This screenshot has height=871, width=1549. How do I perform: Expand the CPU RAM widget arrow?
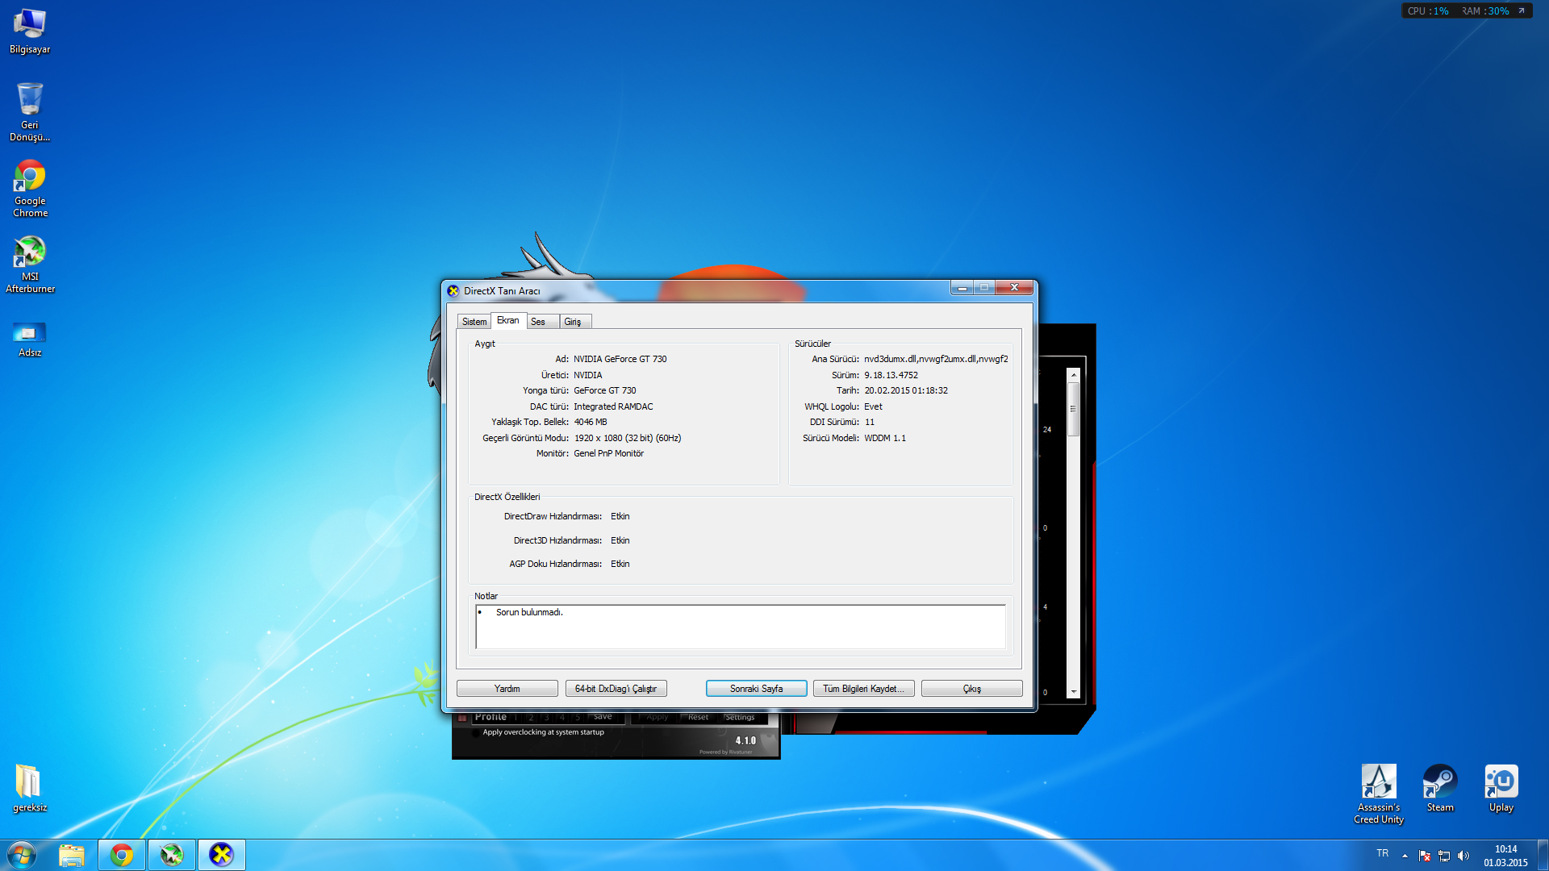(1522, 10)
